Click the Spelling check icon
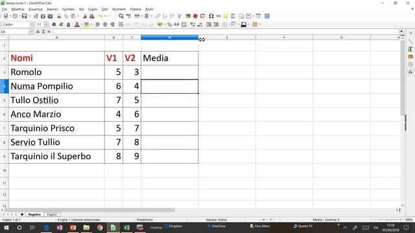415x233 pixels. click(128, 16)
